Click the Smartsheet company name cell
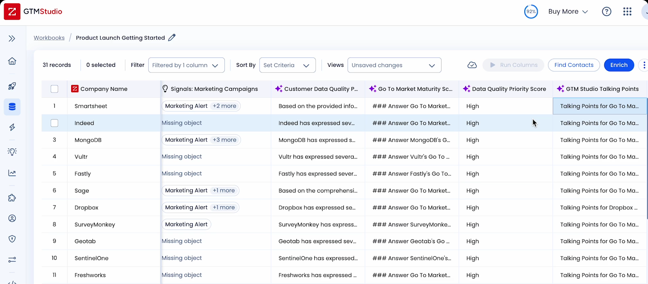 pos(114,106)
